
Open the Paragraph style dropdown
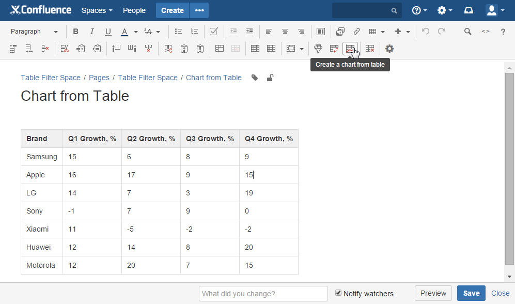point(34,32)
